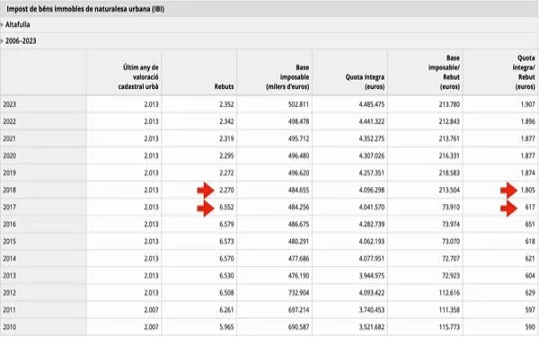Click base per rebut value 213.780
The width and height of the screenshot is (539, 337).
449,104
